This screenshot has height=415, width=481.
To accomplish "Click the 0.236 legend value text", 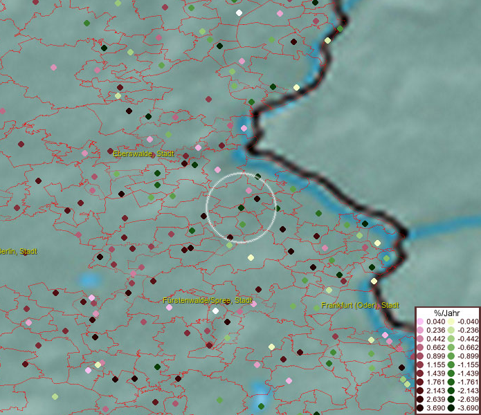I will [x=435, y=330].
